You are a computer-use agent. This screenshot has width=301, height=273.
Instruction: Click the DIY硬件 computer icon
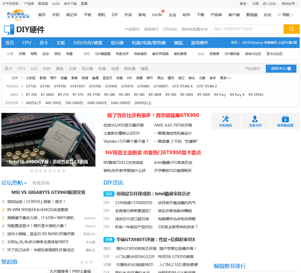[x=9, y=30]
